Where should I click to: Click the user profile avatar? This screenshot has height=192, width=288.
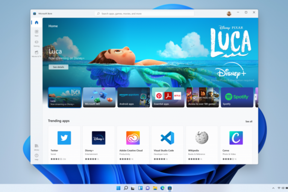(229, 14)
